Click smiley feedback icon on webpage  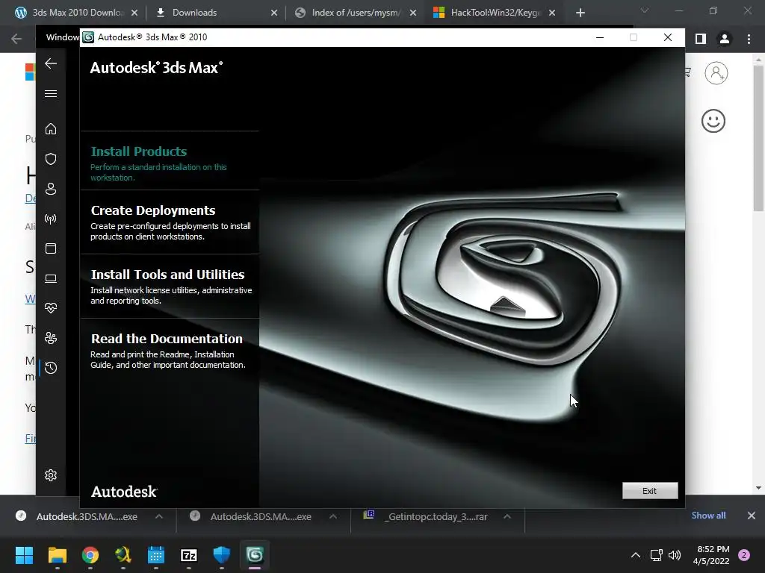tap(713, 121)
